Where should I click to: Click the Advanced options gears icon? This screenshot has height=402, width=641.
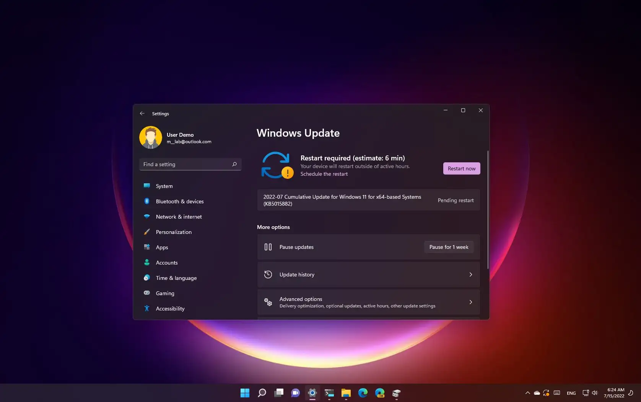[268, 302]
